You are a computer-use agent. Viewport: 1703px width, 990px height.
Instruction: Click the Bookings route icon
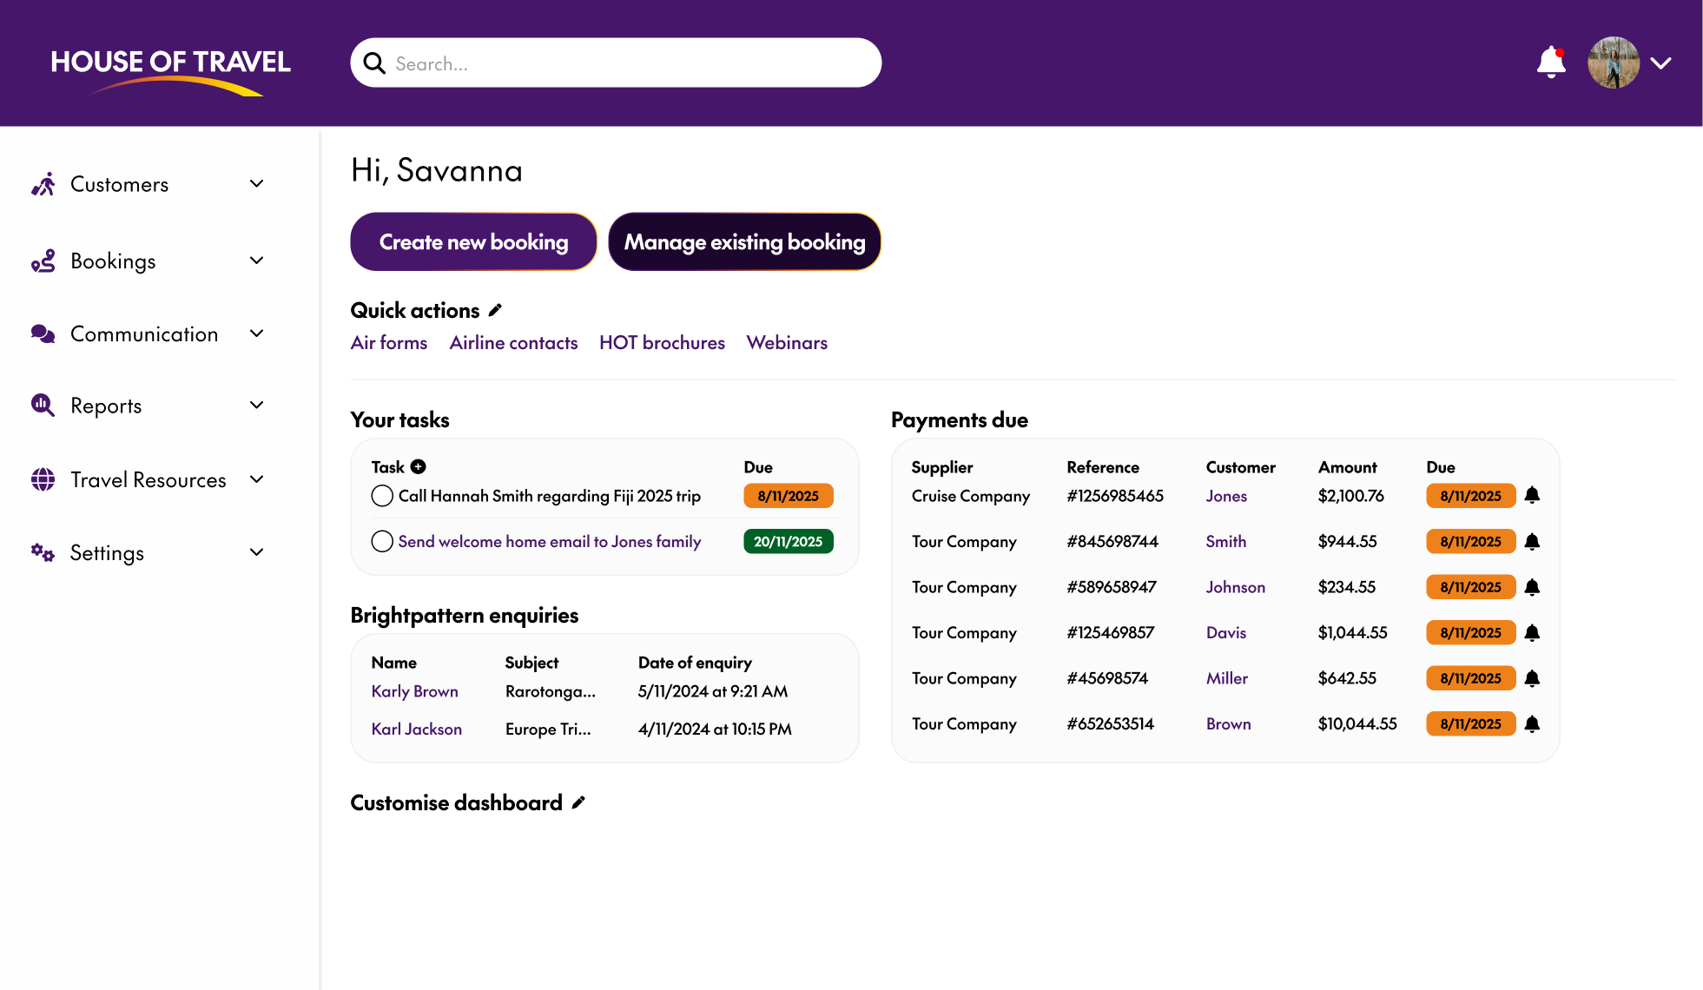pos(43,261)
